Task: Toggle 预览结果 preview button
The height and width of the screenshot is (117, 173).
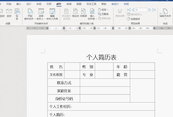Action: 120,13
